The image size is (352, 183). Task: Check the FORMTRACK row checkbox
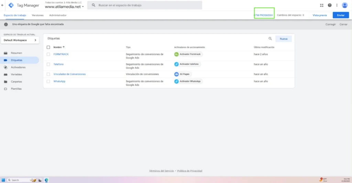48,54
